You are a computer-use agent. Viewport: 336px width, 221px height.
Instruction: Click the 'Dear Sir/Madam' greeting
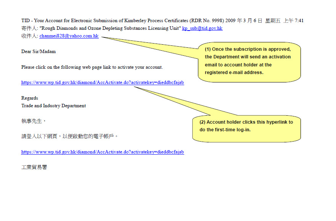point(39,52)
